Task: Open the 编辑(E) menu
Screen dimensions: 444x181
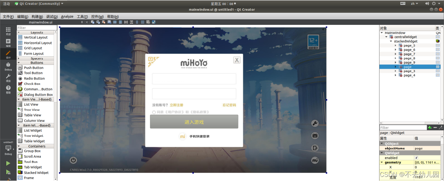Action: pyautogui.click(x=23, y=16)
